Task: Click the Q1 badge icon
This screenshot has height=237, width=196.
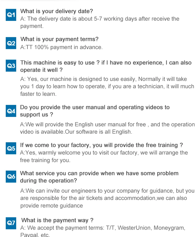Action: (11, 15)
